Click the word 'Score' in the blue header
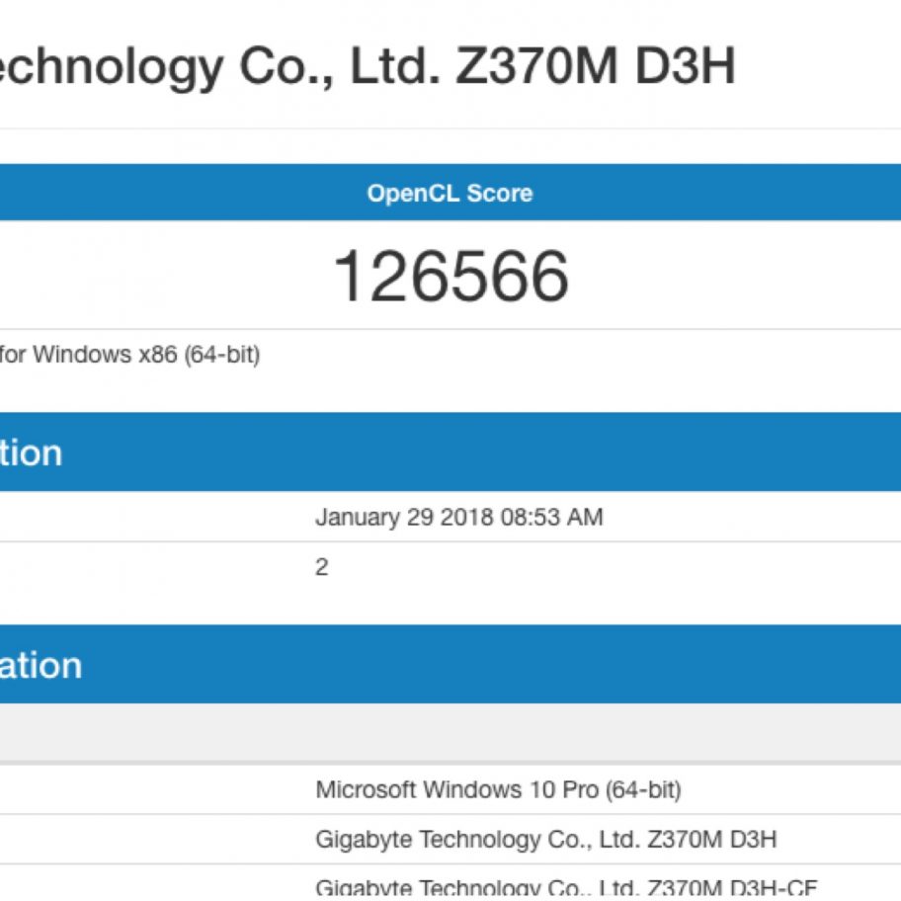 tap(500, 193)
